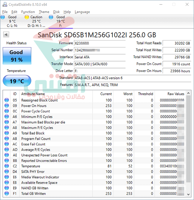Click the Interface field showing Serial ATA
The height and width of the screenshot is (200, 194).
100,57
